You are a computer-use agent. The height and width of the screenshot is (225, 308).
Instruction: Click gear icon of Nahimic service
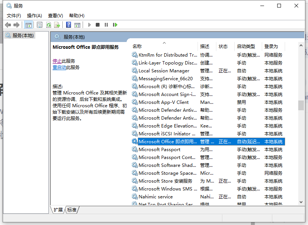point(134,196)
